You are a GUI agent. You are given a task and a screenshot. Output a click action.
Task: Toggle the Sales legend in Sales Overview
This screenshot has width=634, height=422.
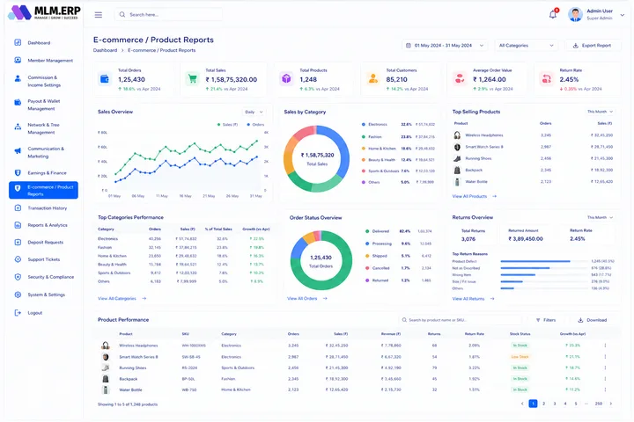227,124
